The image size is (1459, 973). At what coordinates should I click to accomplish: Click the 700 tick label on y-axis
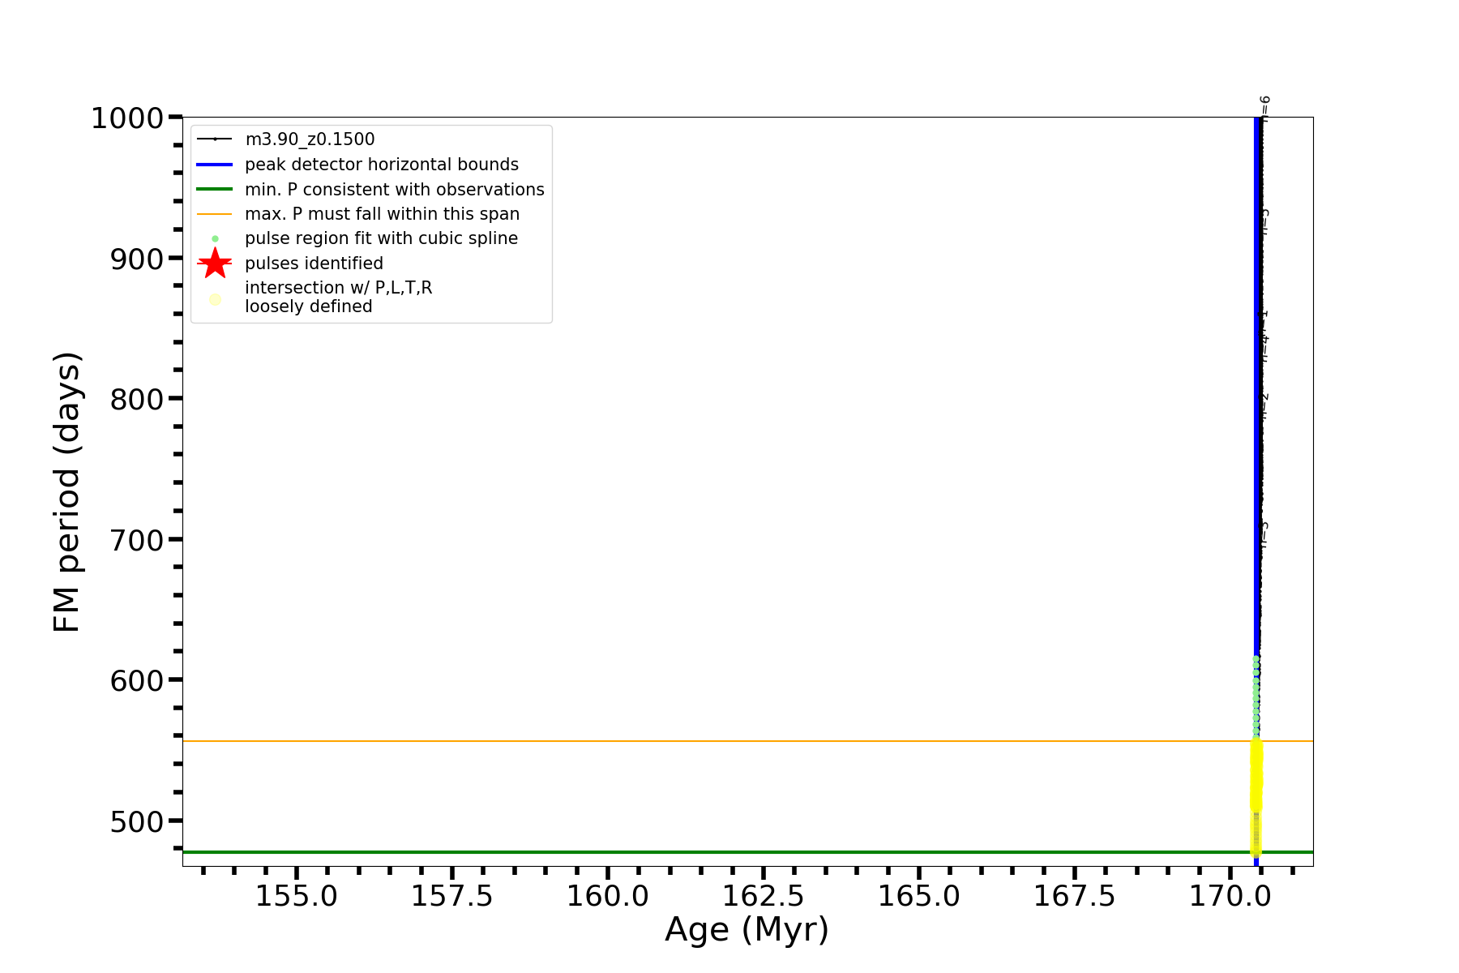pos(137,539)
